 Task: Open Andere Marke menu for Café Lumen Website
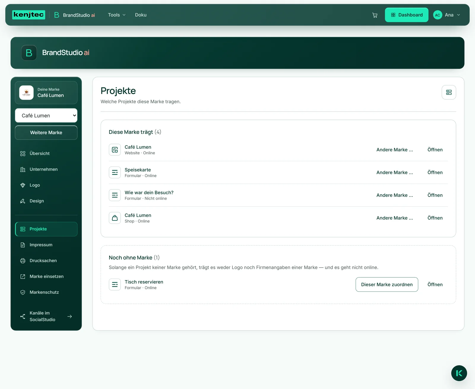click(395, 150)
